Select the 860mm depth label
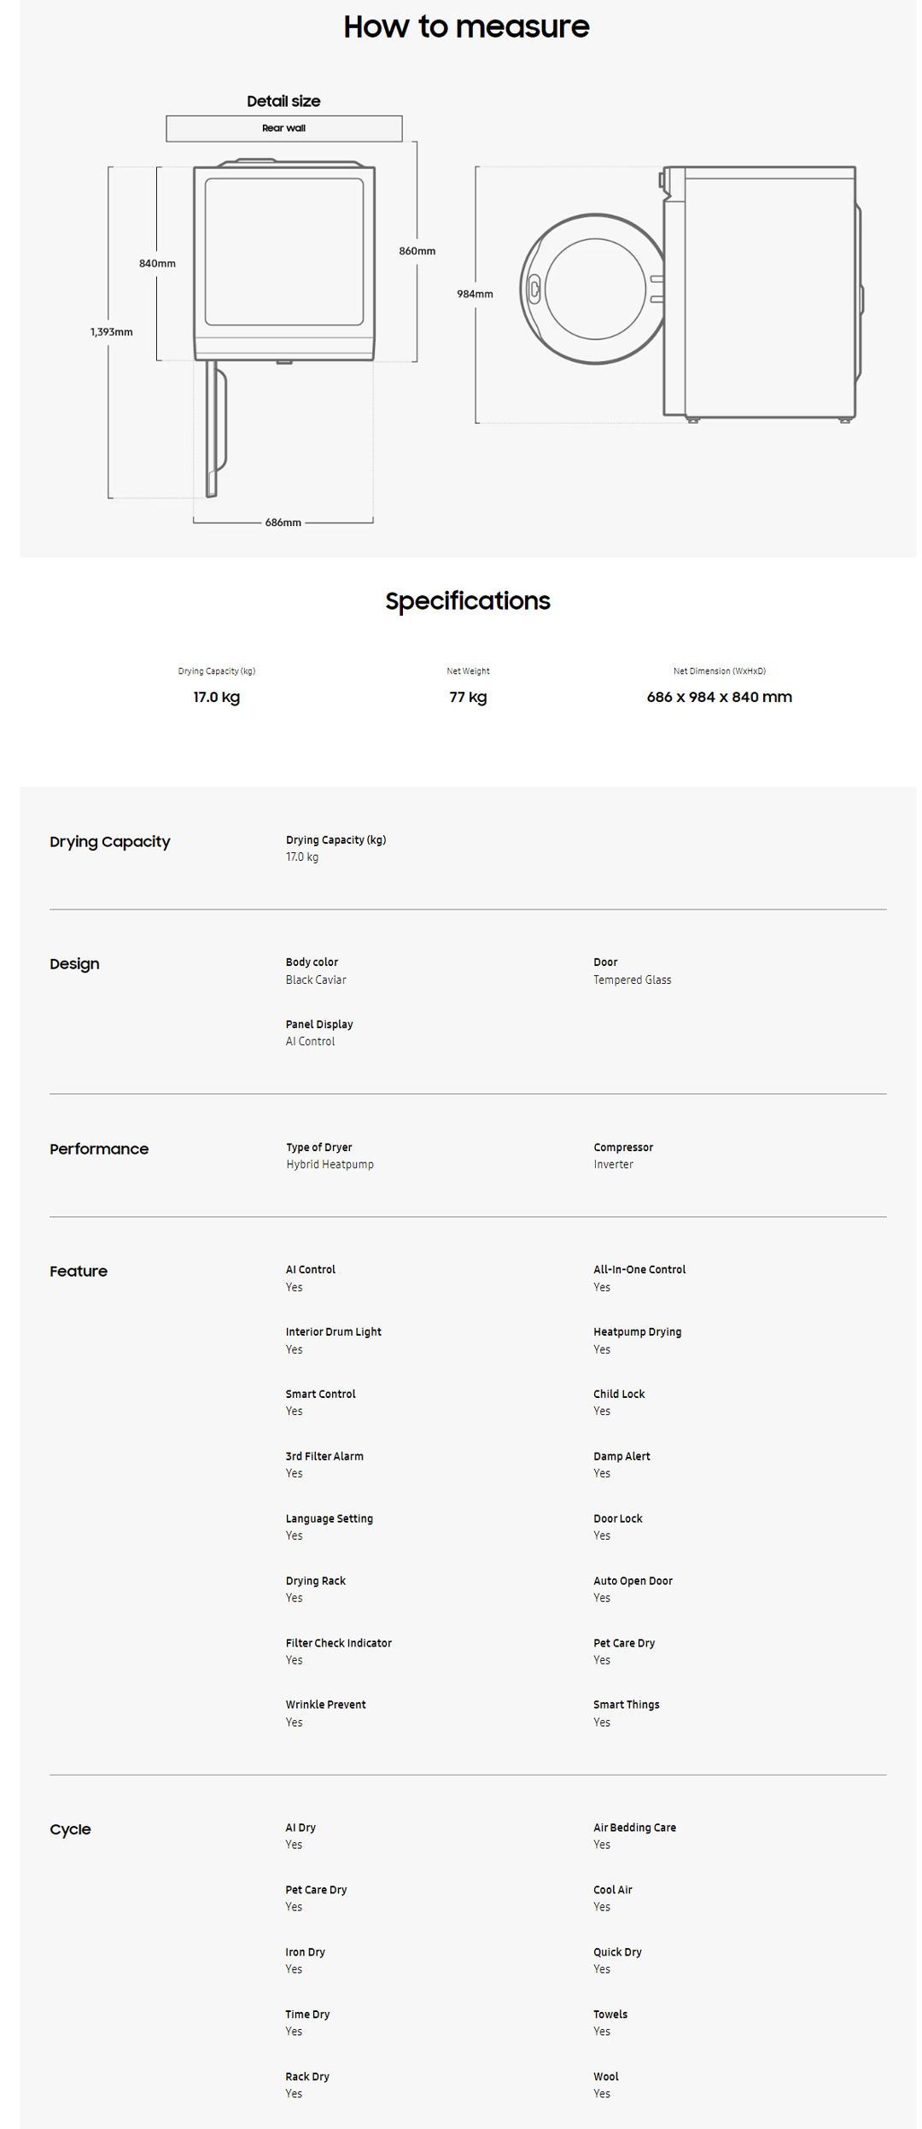This screenshot has width=922, height=2129. (417, 251)
